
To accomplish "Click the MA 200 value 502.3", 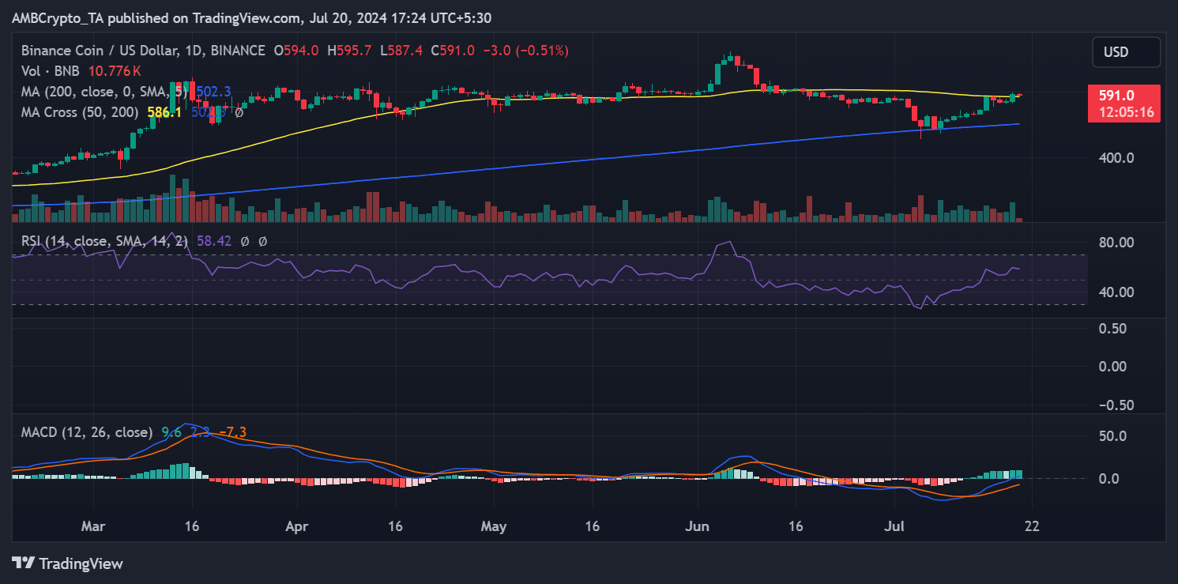I will coord(213,92).
